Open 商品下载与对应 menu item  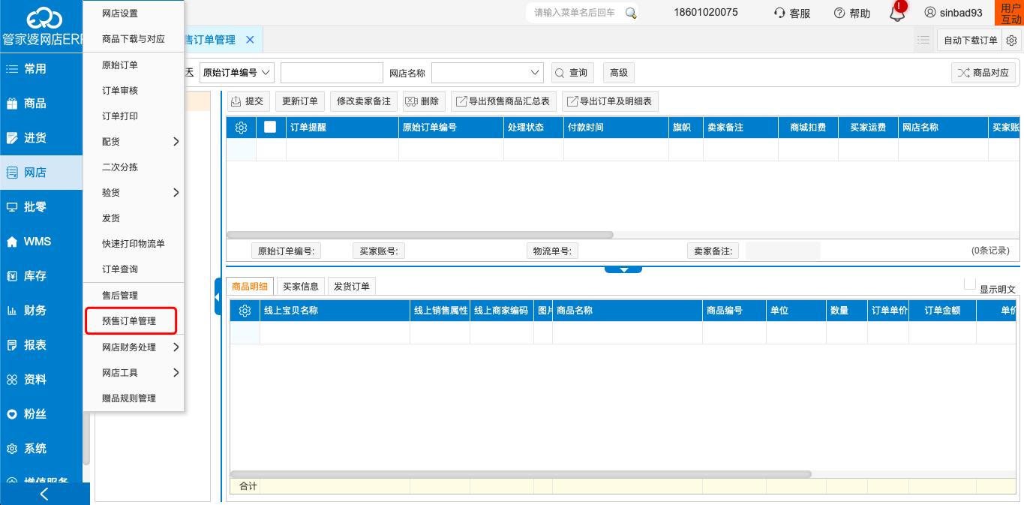click(134, 39)
